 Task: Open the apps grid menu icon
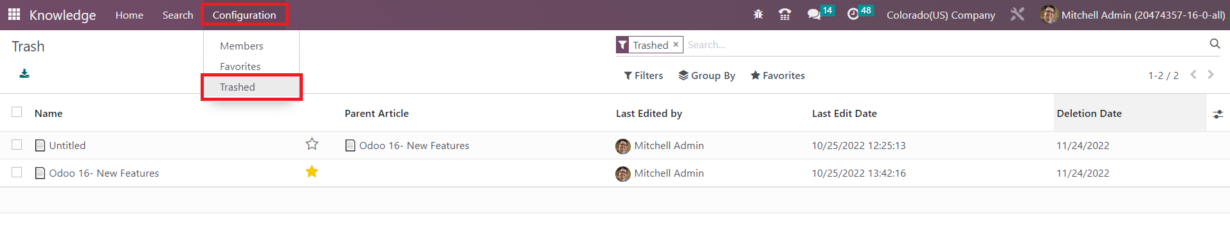click(14, 14)
